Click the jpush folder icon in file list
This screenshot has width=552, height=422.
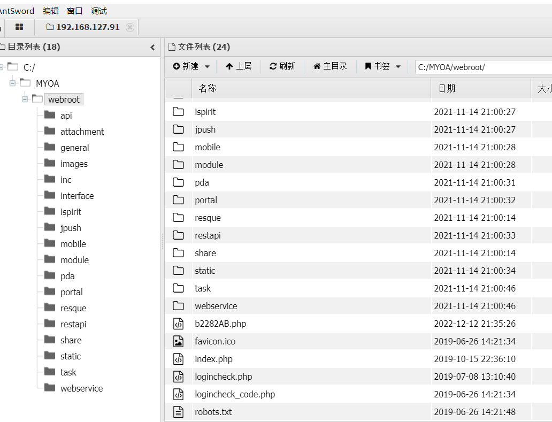point(179,129)
